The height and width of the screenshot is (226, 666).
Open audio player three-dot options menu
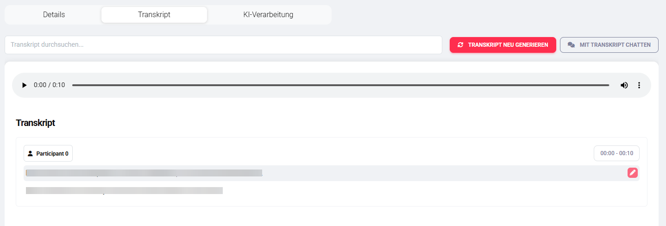pos(639,85)
